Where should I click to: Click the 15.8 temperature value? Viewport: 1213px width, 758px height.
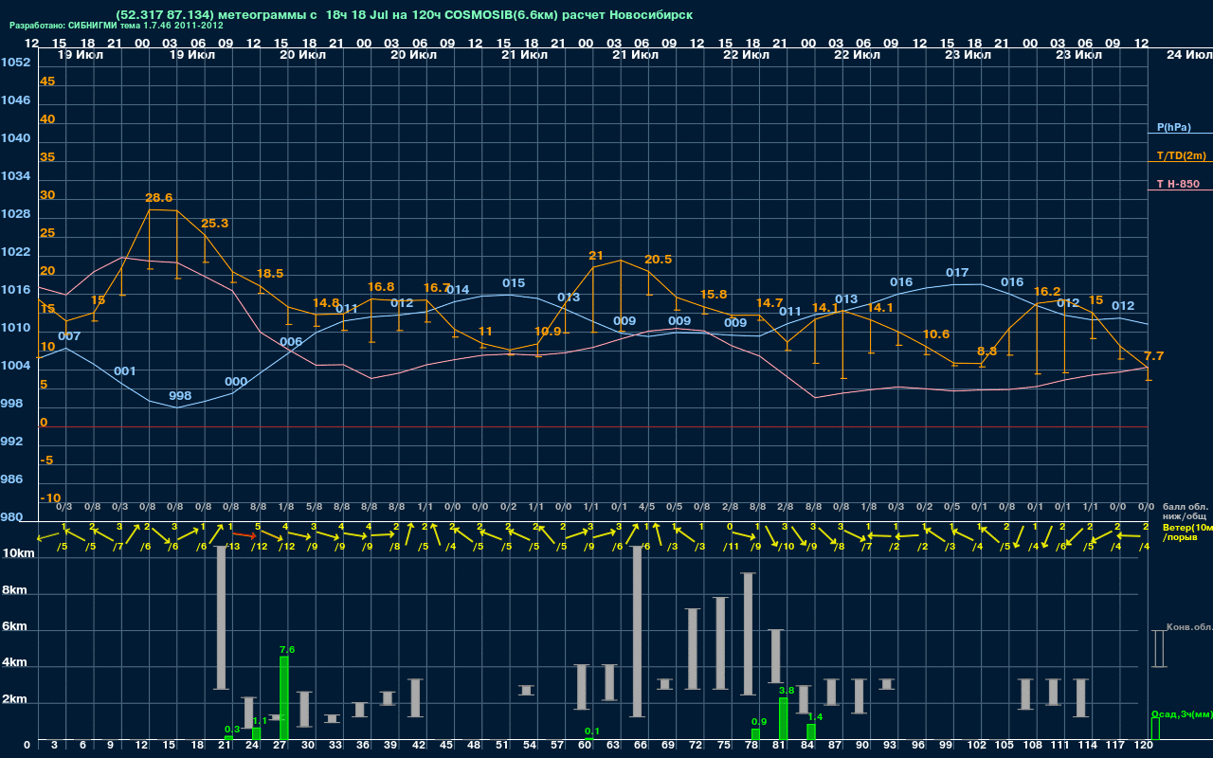tap(713, 295)
